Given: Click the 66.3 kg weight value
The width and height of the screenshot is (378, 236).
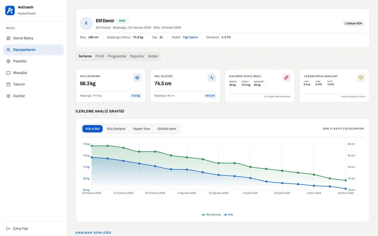Looking at the screenshot, I should 88,84.
